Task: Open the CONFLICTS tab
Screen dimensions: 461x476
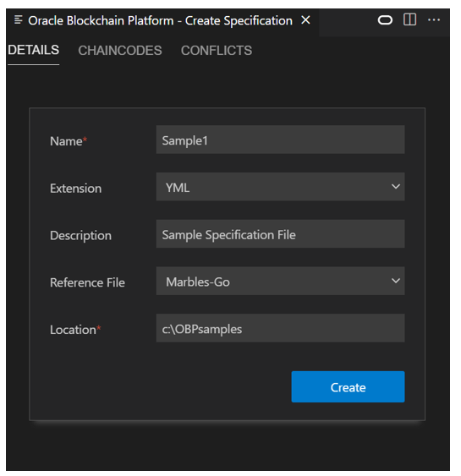Action: click(x=217, y=51)
